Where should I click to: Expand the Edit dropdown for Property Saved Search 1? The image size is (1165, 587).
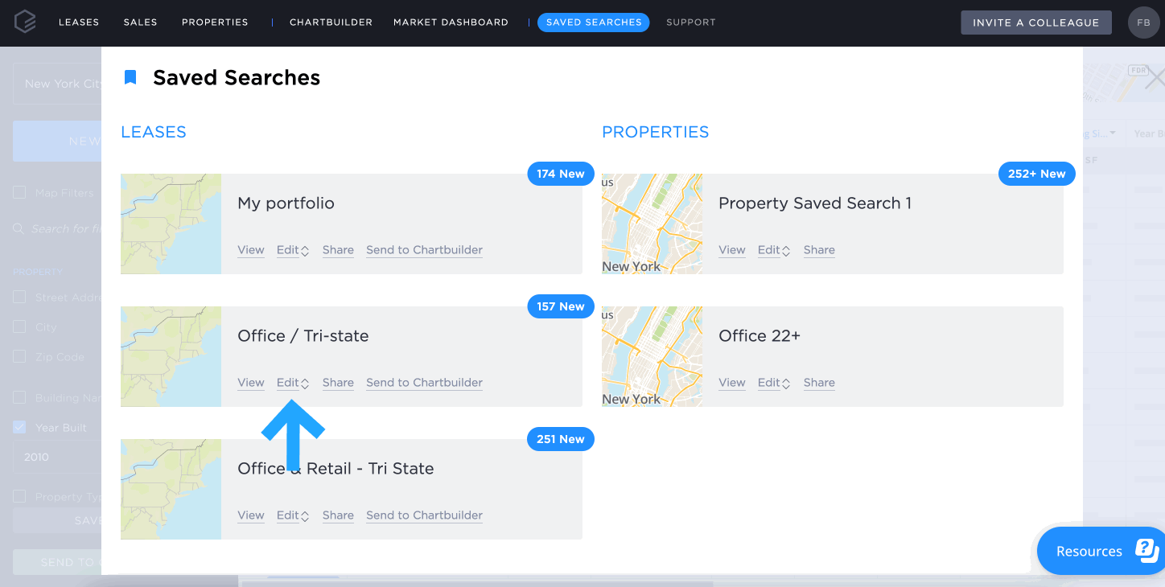[x=774, y=250]
